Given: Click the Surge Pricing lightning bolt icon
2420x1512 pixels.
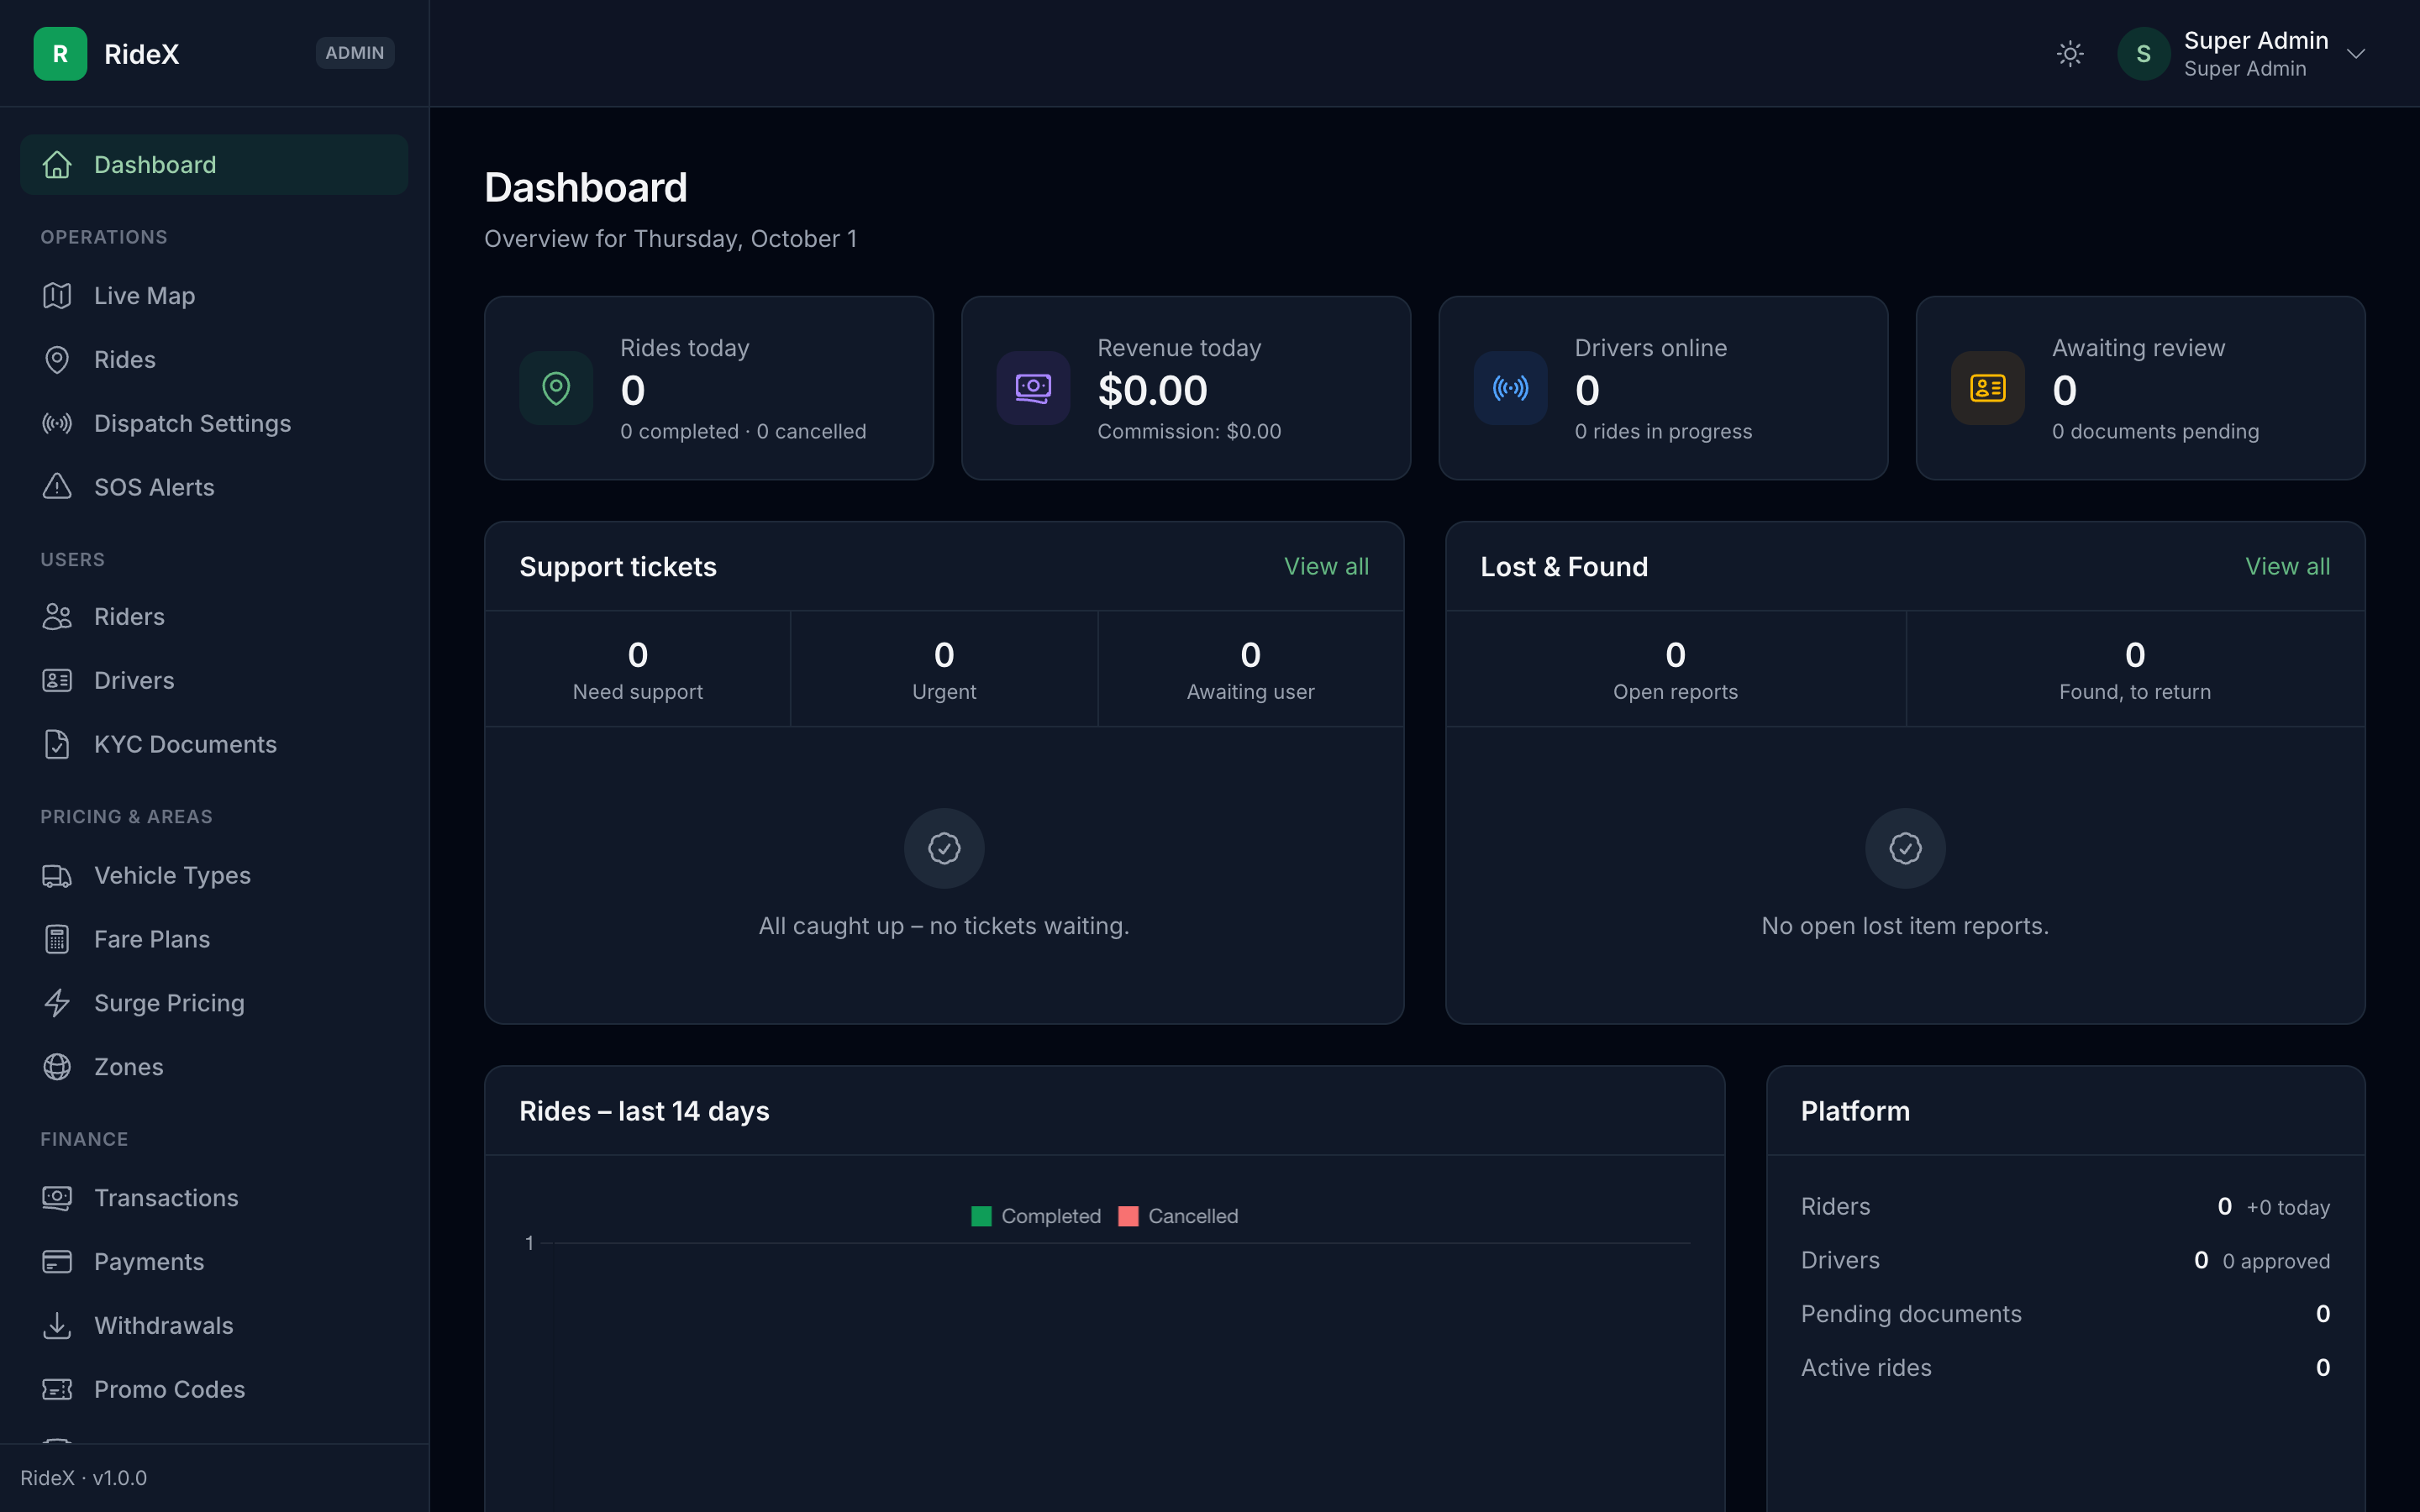Looking at the screenshot, I should point(57,1003).
